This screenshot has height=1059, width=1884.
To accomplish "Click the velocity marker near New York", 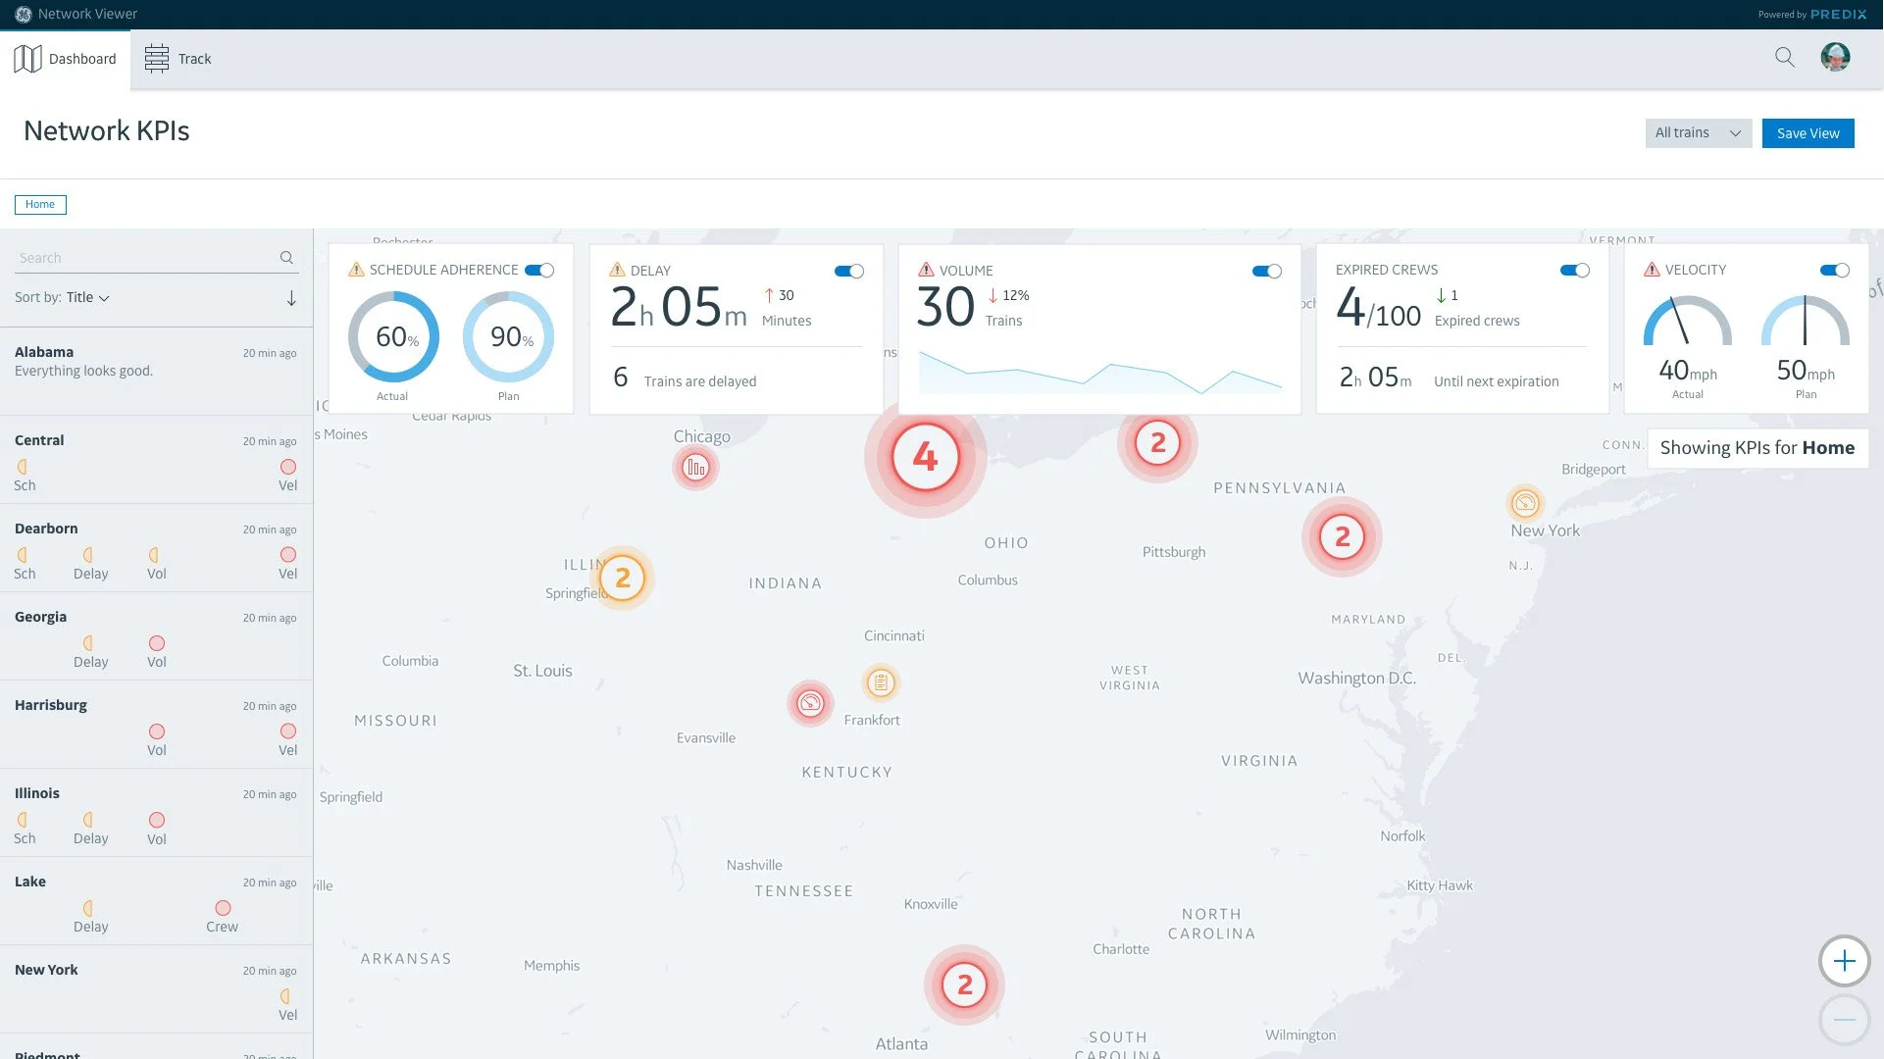I will click(1525, 503).
